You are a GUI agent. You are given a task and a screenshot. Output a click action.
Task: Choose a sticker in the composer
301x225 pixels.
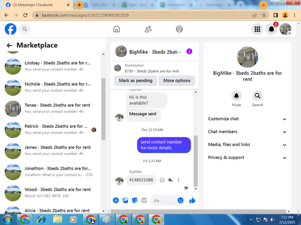click(135, 200)
